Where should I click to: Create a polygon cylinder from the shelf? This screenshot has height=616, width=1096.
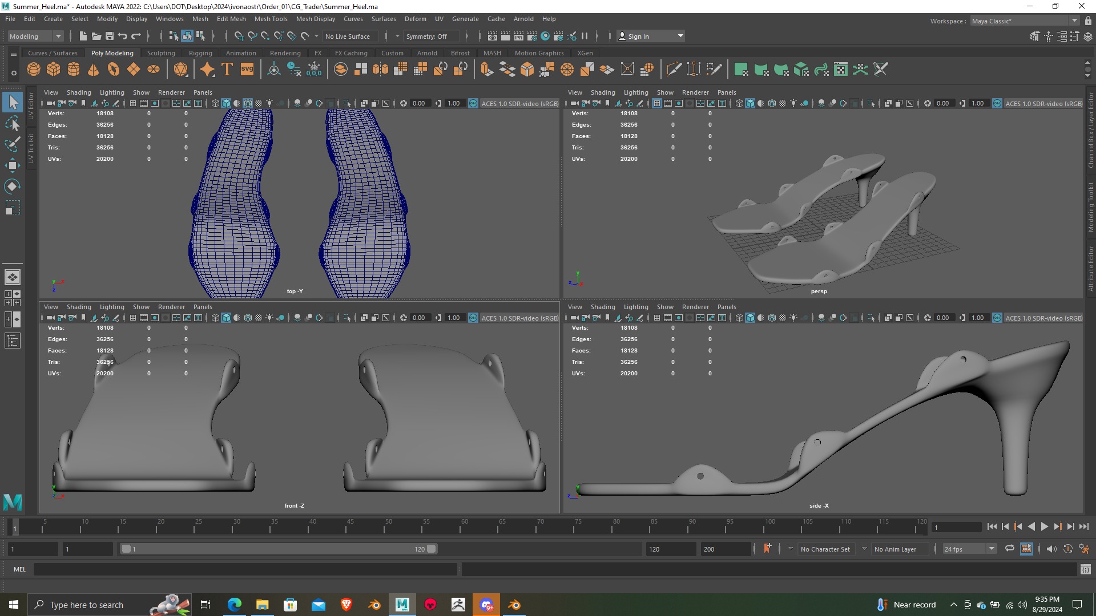(74, 70)
